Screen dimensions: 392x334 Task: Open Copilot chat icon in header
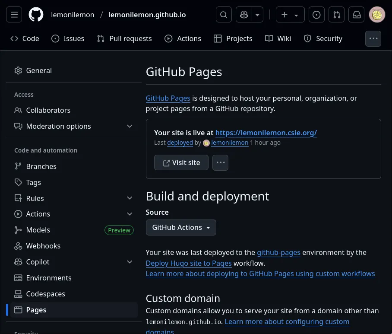pos(244,15)
